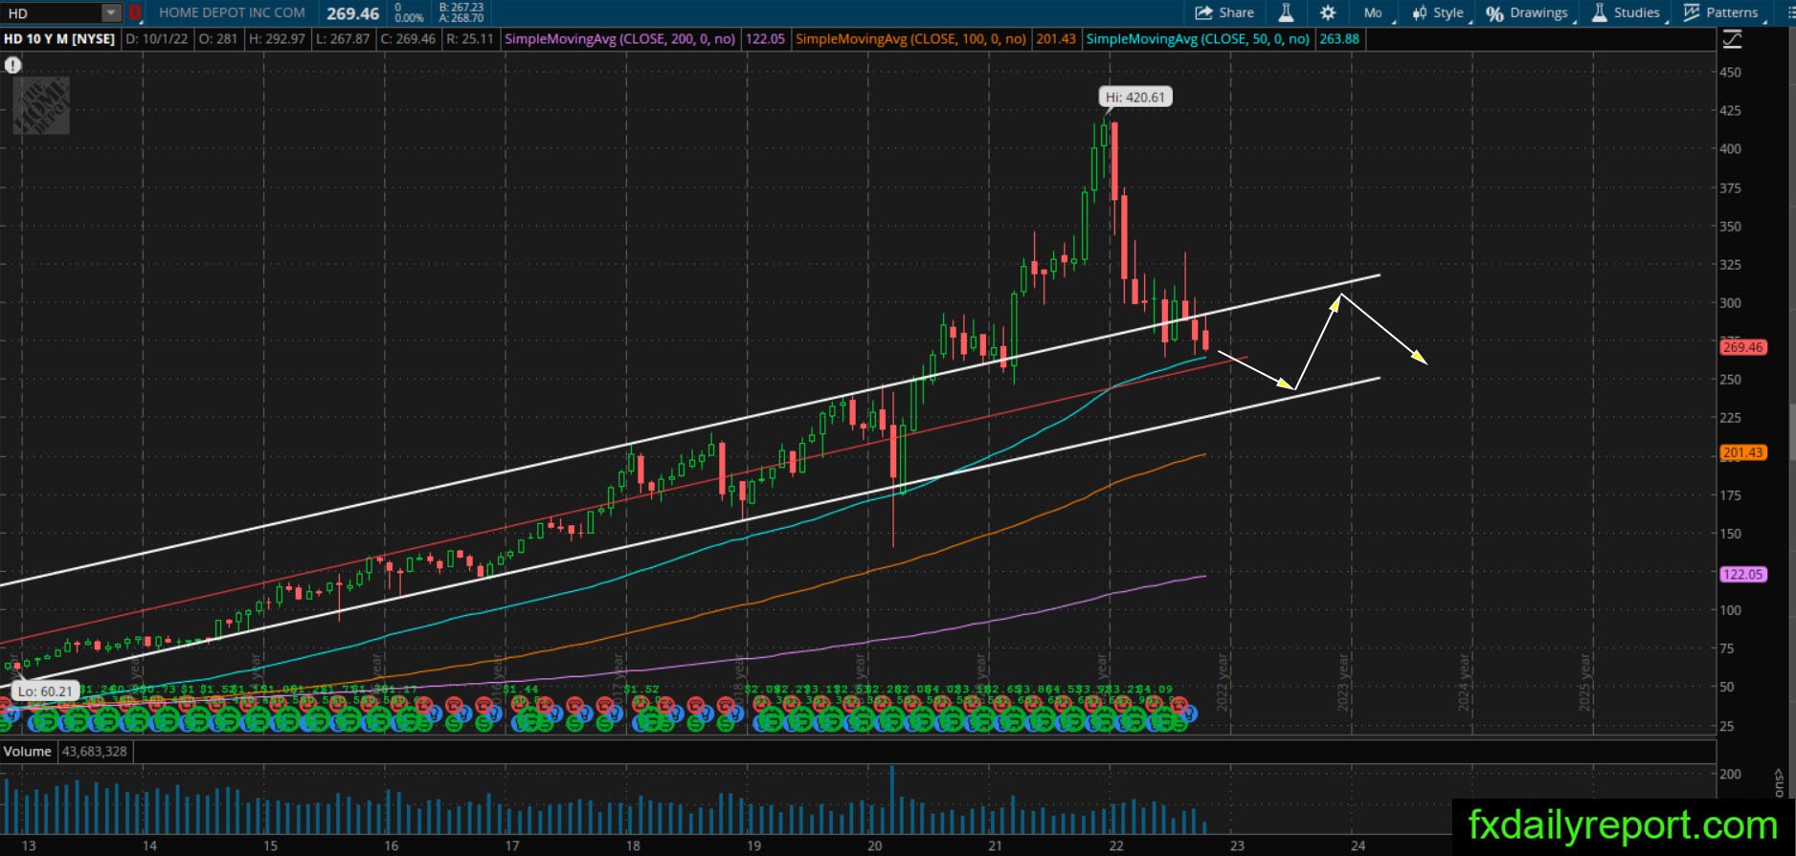Open the Drawings menu

click(1528, 12)
